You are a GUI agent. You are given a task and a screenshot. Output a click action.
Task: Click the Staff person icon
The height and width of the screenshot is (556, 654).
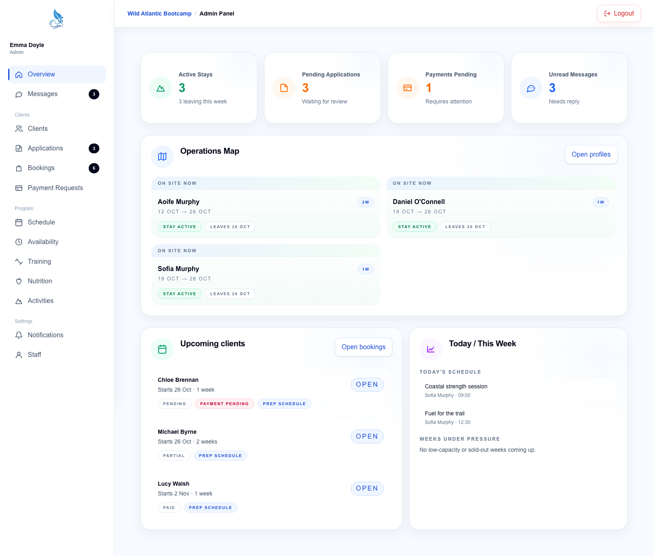click(x=19, y=355)
